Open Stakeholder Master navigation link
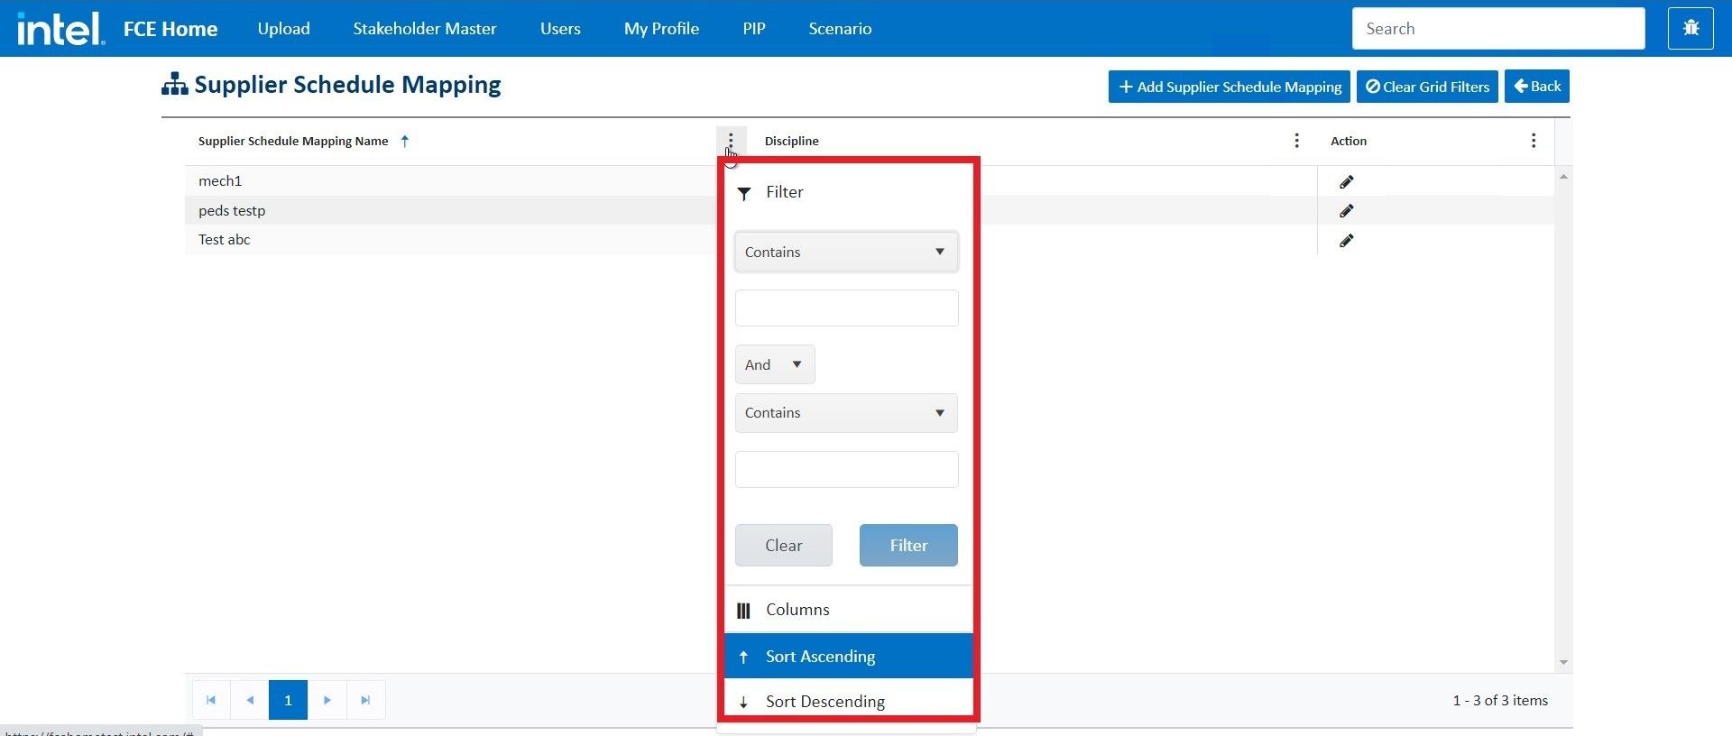This screenshot has width=1732, height=736. tap(424, 29)
